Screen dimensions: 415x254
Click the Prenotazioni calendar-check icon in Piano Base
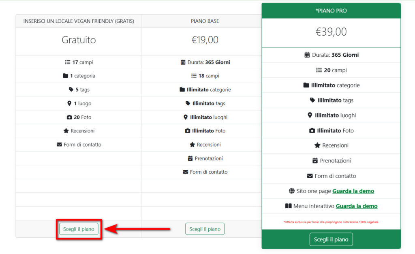coord(190,158)
